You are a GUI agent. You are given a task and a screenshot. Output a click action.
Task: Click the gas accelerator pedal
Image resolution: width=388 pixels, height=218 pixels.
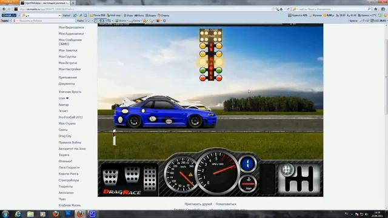pos(150,178)
